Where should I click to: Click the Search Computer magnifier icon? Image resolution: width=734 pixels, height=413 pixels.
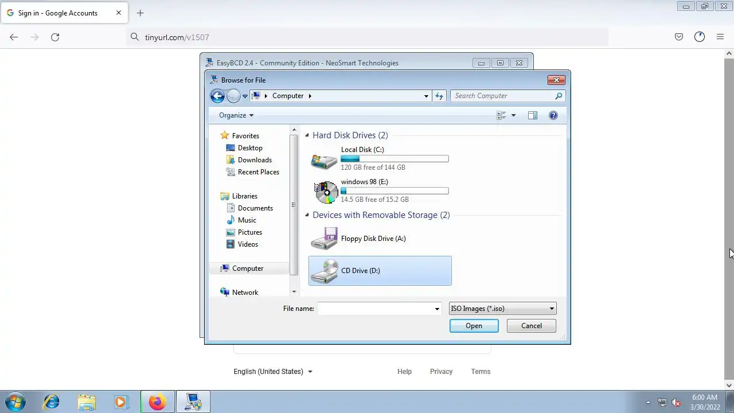(559, 96)
